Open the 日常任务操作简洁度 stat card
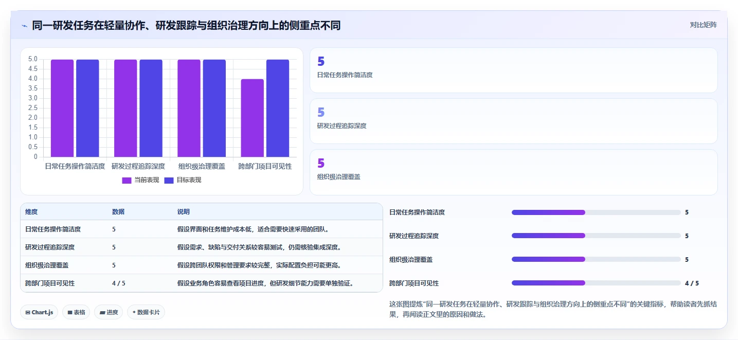Image resolution: width=738 pixels, height=340 pixels. click(513, 70)
